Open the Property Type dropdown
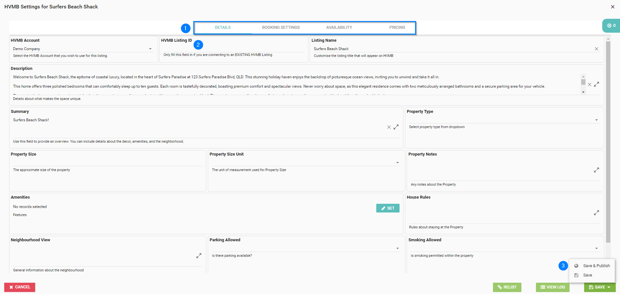 coord(596,120)
